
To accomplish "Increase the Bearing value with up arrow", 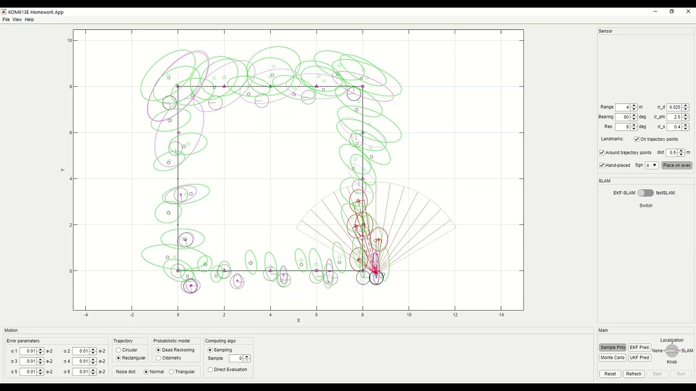I will click(634, 115).
